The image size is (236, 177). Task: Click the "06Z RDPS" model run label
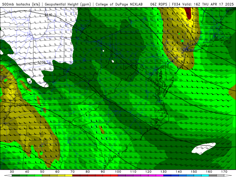(159, 4)
